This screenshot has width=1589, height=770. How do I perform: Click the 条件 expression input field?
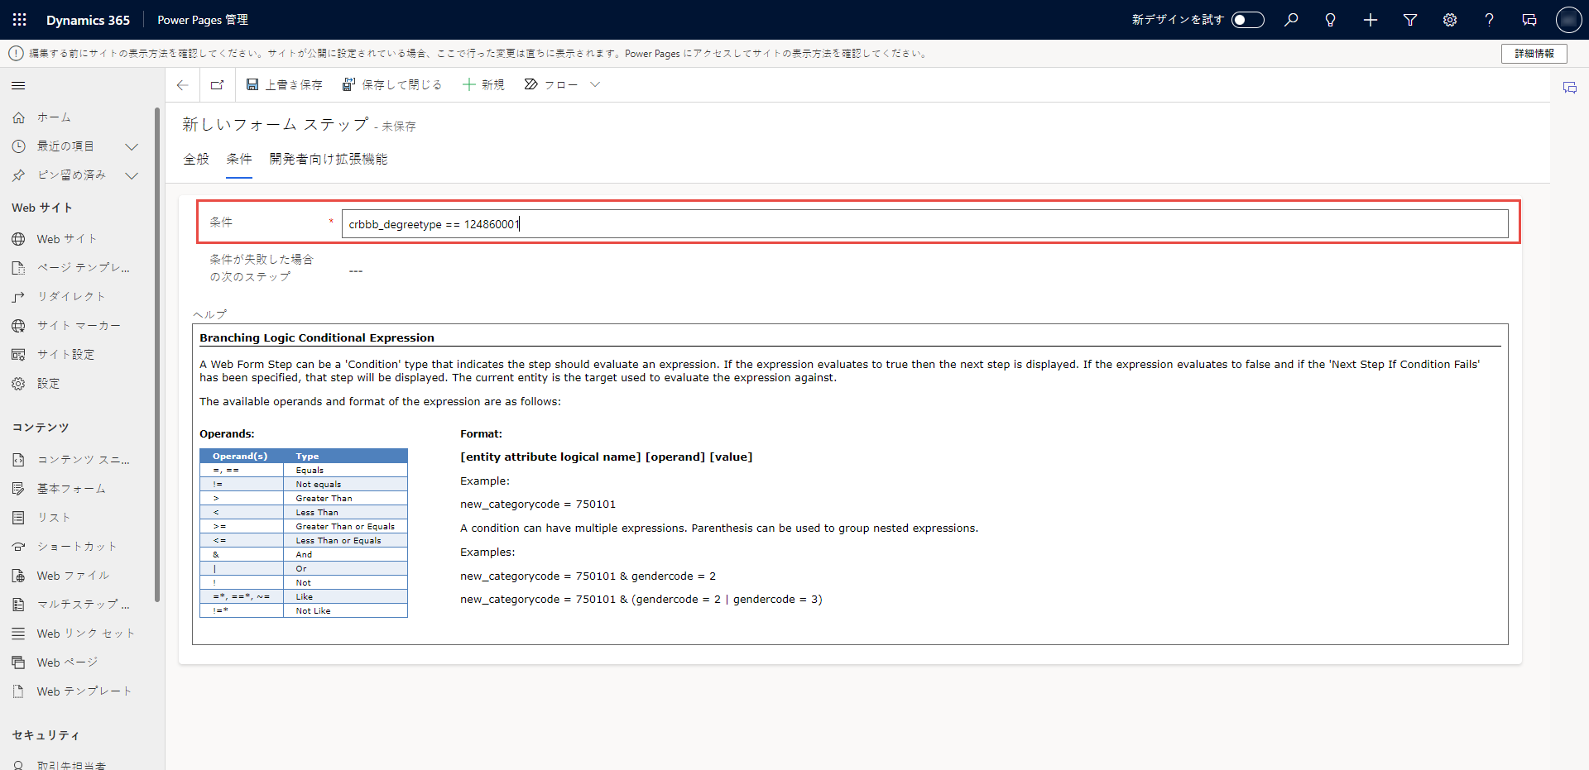pyautogui.click(x=924, y=224)
